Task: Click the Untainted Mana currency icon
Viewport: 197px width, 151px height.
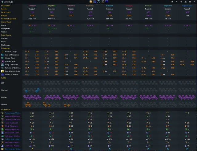Action: pyautogui.click(x=2, y=146)
